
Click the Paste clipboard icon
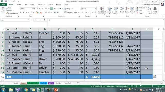pyautogui.click(x=3, y=9)
